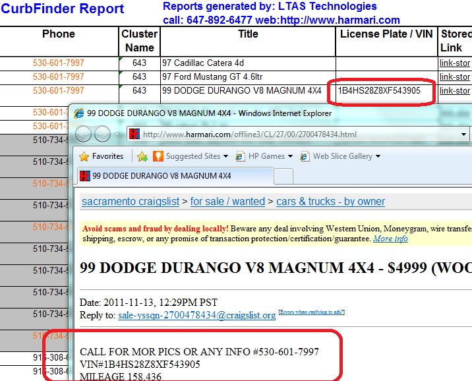Click phone 530-601-7997 in Cadillac Catera row
This screenshot has width=472, height=381.
[59, 63]
